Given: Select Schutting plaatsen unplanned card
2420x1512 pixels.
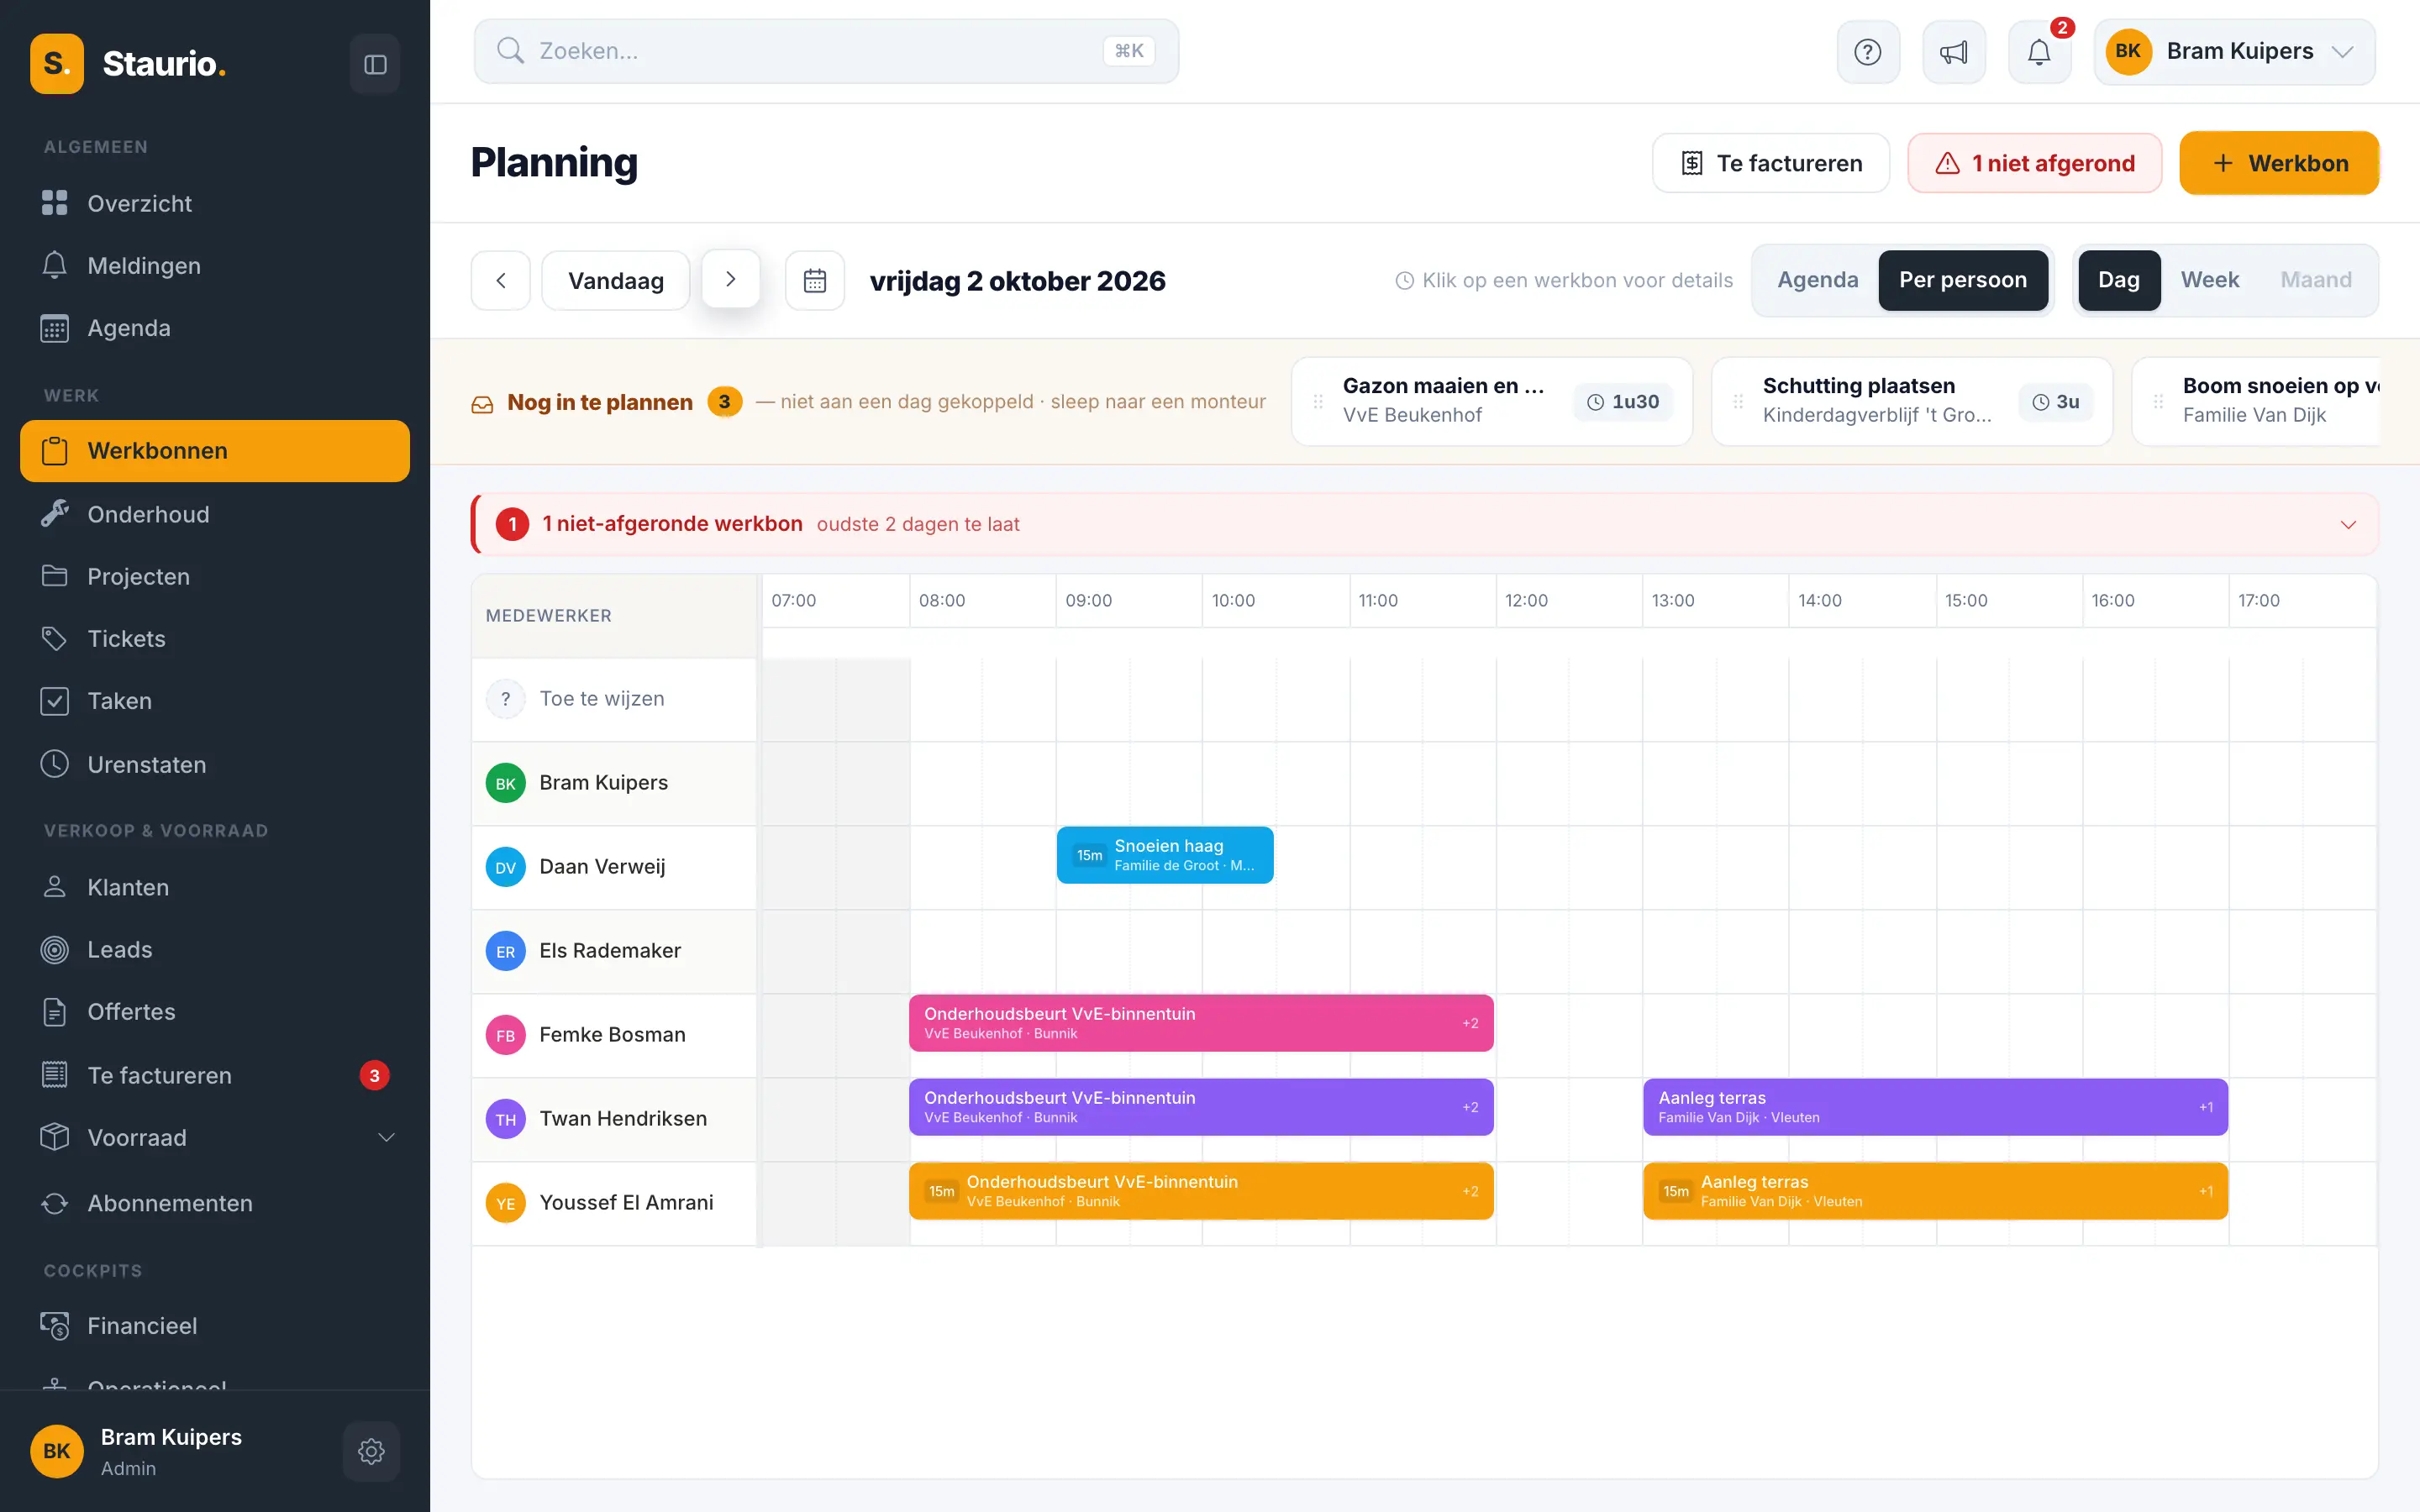Looking at the screenshot, I should tap(1912, 401).
